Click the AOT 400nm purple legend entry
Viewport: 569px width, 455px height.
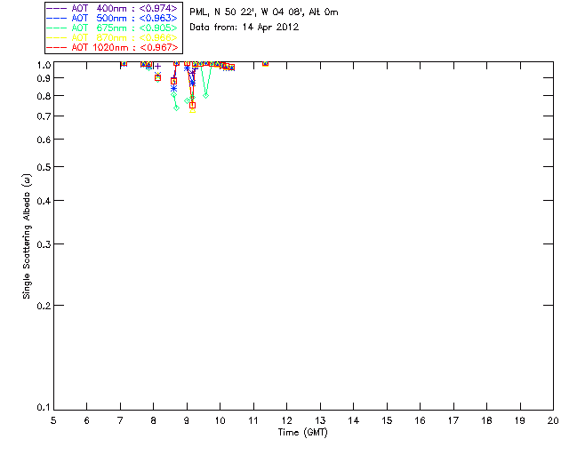[x=113, y=8]
